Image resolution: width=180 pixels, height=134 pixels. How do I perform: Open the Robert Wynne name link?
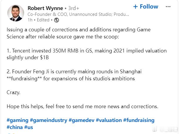[x=45, y=8]
